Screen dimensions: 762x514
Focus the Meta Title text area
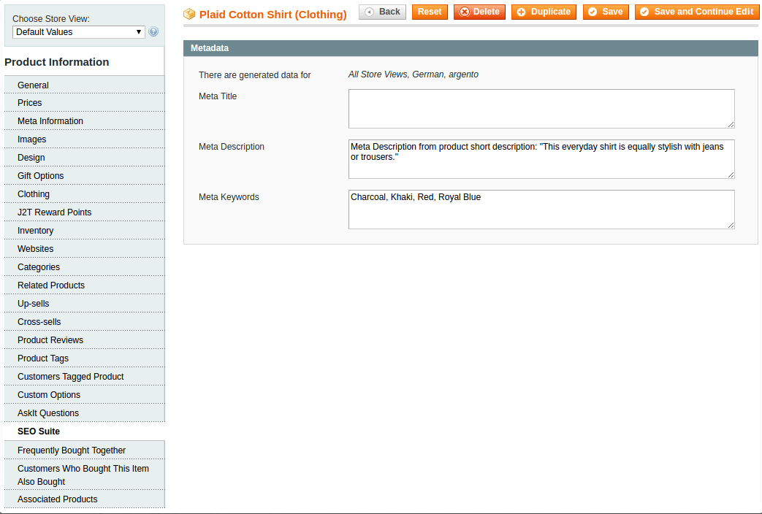coord(541,109)
